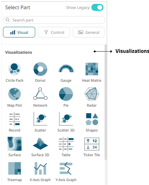The image size is (149, 185).
Task: Pick the Radar chart icon
Action: point(92,94)
